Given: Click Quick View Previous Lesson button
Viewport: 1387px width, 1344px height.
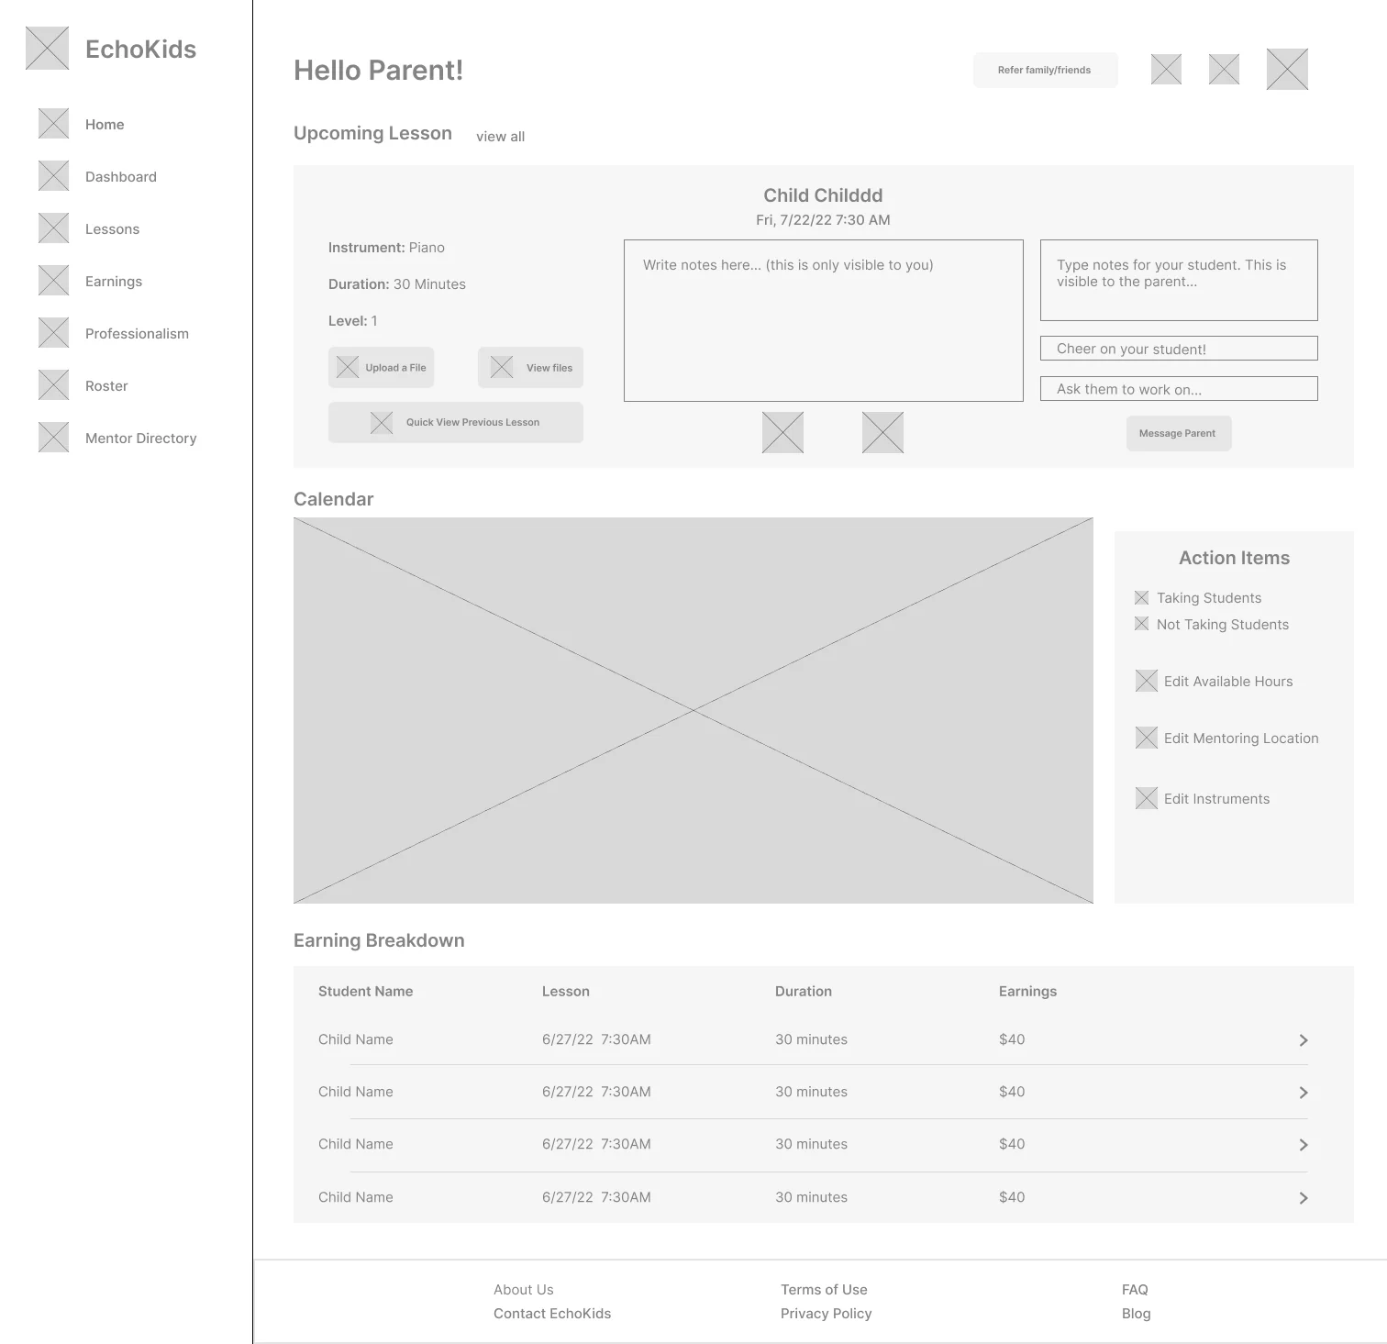Looking at the screenshot, I should tap(456, 422).
